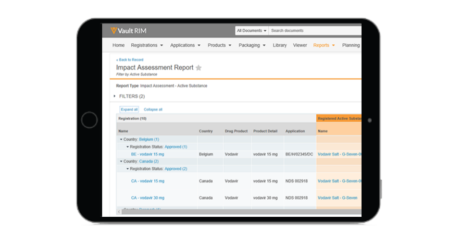Click the Search documents field
The image size is (473, 246).
315,31
